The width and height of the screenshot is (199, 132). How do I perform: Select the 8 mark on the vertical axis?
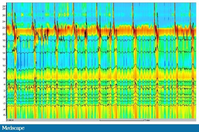[x=4, y=72]
